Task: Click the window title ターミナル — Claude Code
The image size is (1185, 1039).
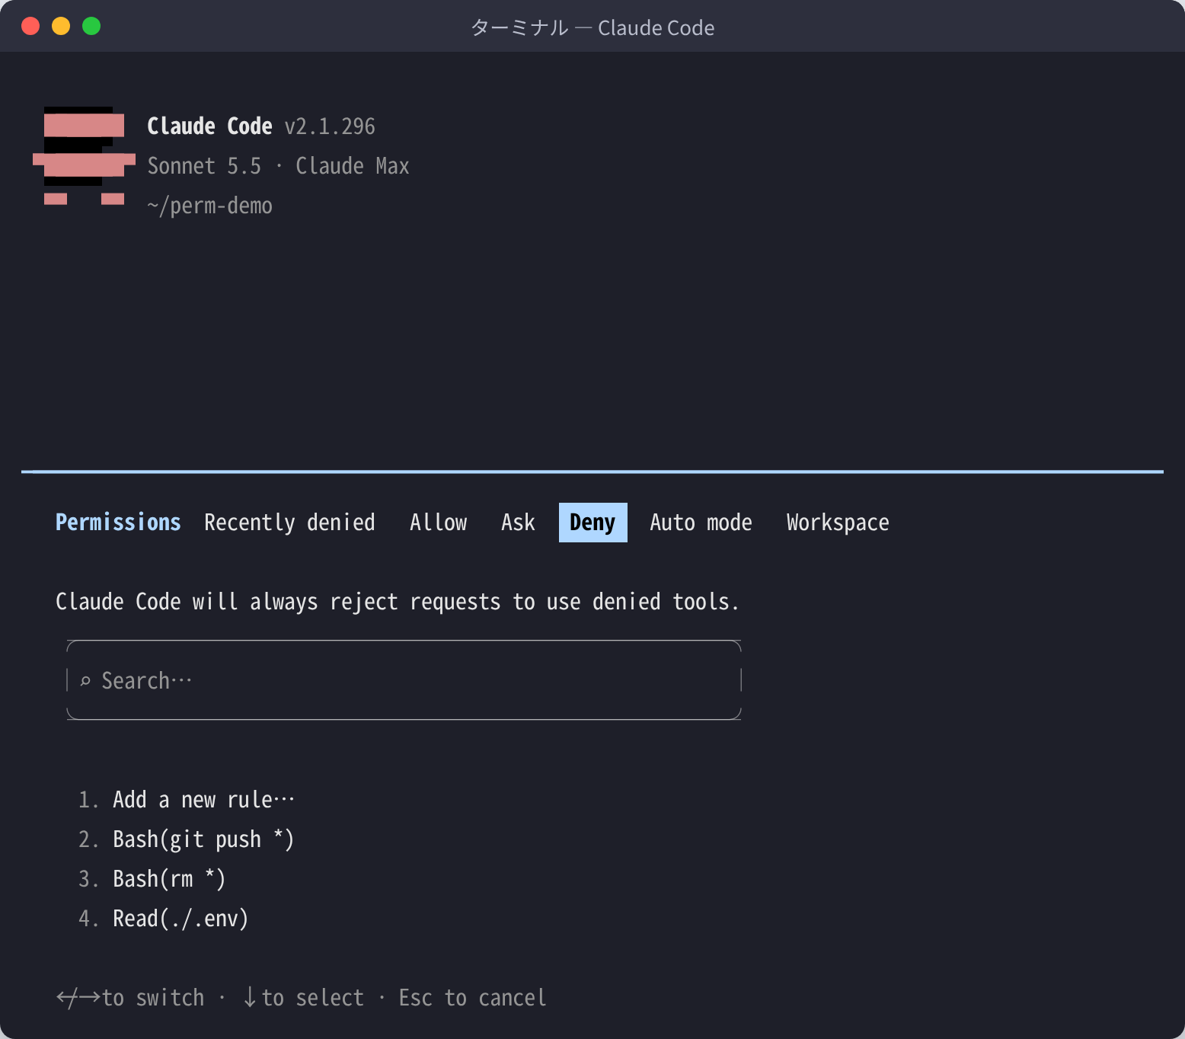Action: point(592,27)
